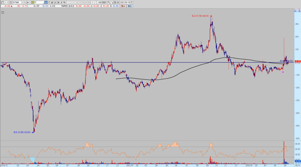
Task: Click the highest price label 67,700
Action: [200, 16]
